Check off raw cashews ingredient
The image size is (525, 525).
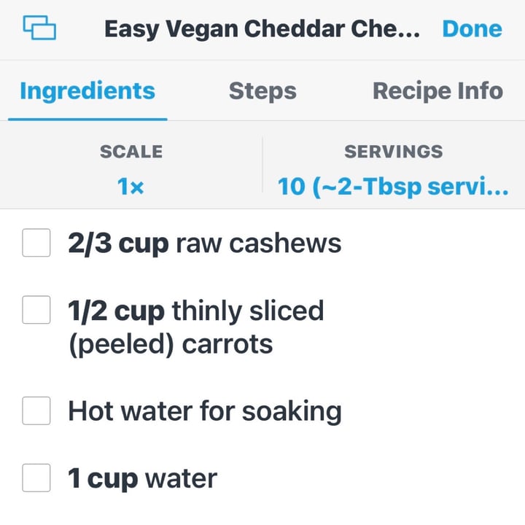36,243
